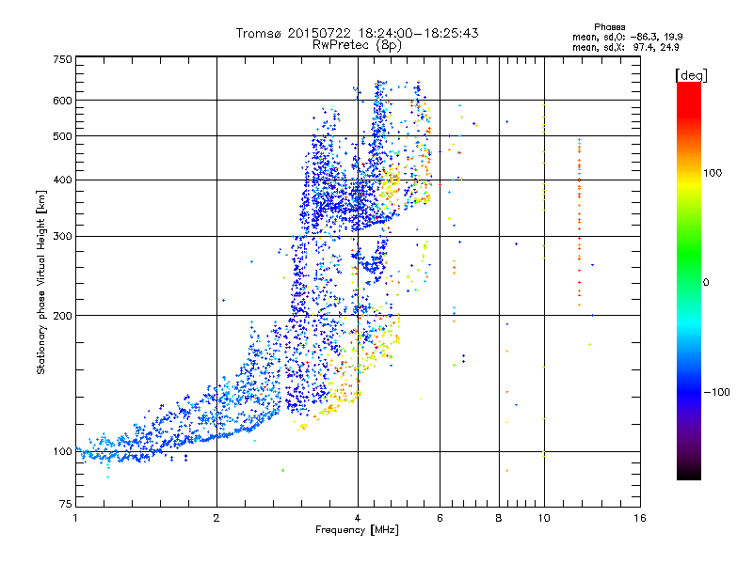Click the x-axis tick label '4'
The height and width of the screenshot is (564, 753).
tap(358, 518)
